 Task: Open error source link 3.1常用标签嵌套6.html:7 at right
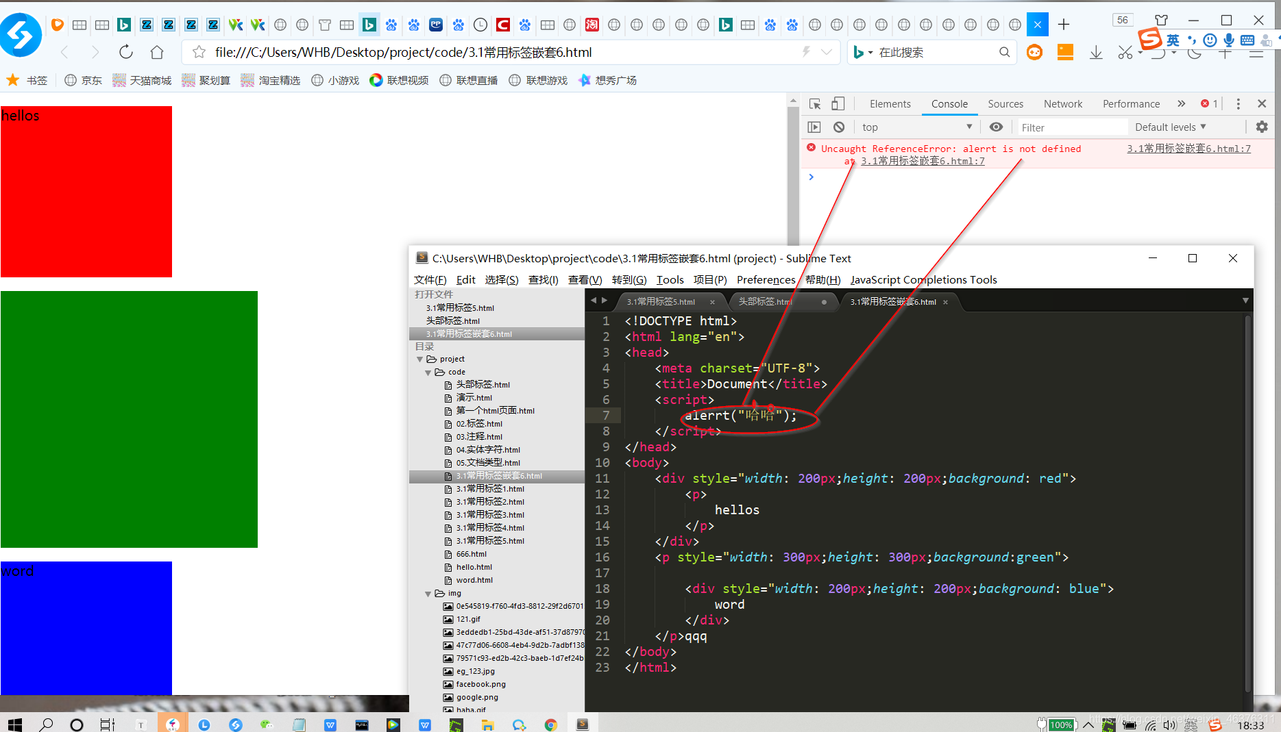1188,149
